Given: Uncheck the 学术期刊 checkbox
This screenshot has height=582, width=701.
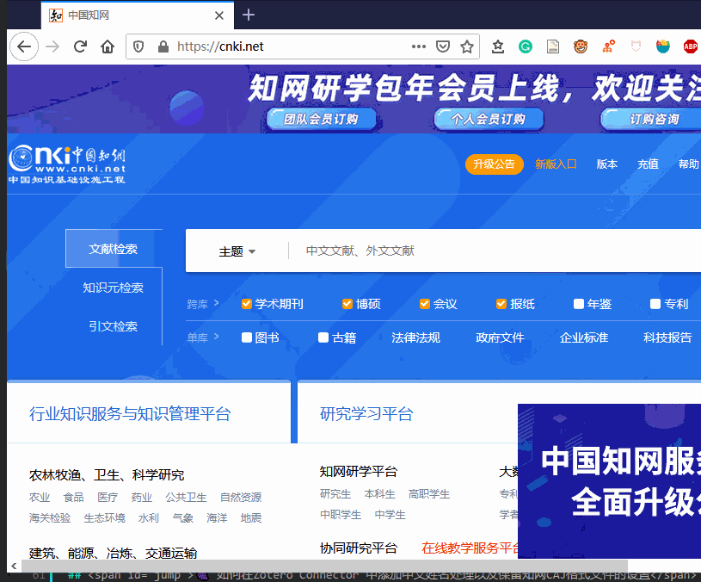Looking at the screenshot, I should coord(246,304).
